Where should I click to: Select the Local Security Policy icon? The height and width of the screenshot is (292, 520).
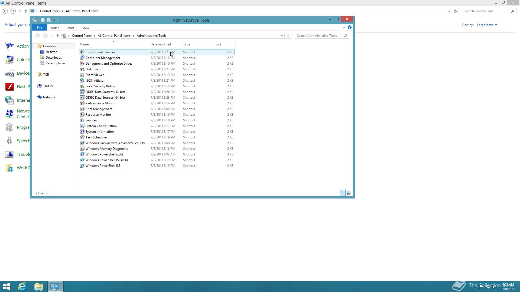coord(82,86)
